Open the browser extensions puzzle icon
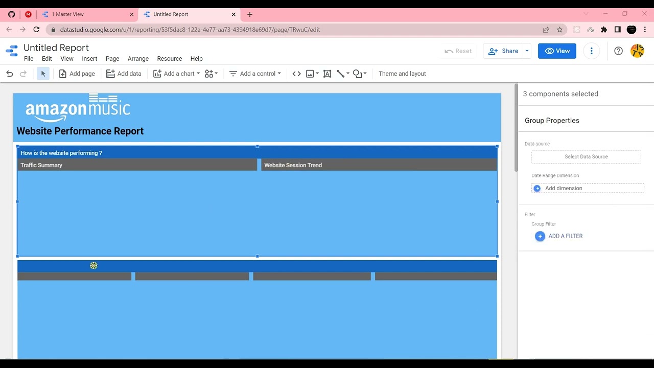This screenshot has height=368, width=654. click(604, 30)
